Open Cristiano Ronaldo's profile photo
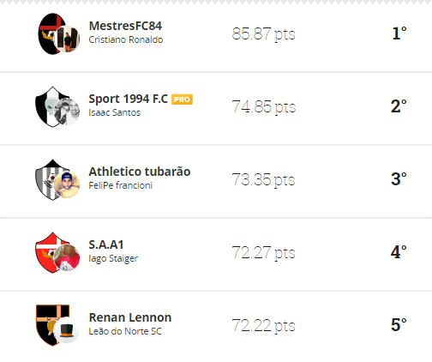Image resolution: width=432 pixels, height=362 pixels. 67,39
